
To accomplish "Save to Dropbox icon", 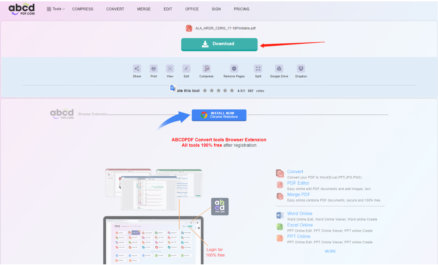I will click(301, 69).
